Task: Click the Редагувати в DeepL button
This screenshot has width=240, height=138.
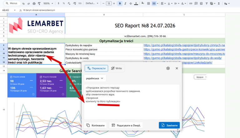Action: point(126,125)
